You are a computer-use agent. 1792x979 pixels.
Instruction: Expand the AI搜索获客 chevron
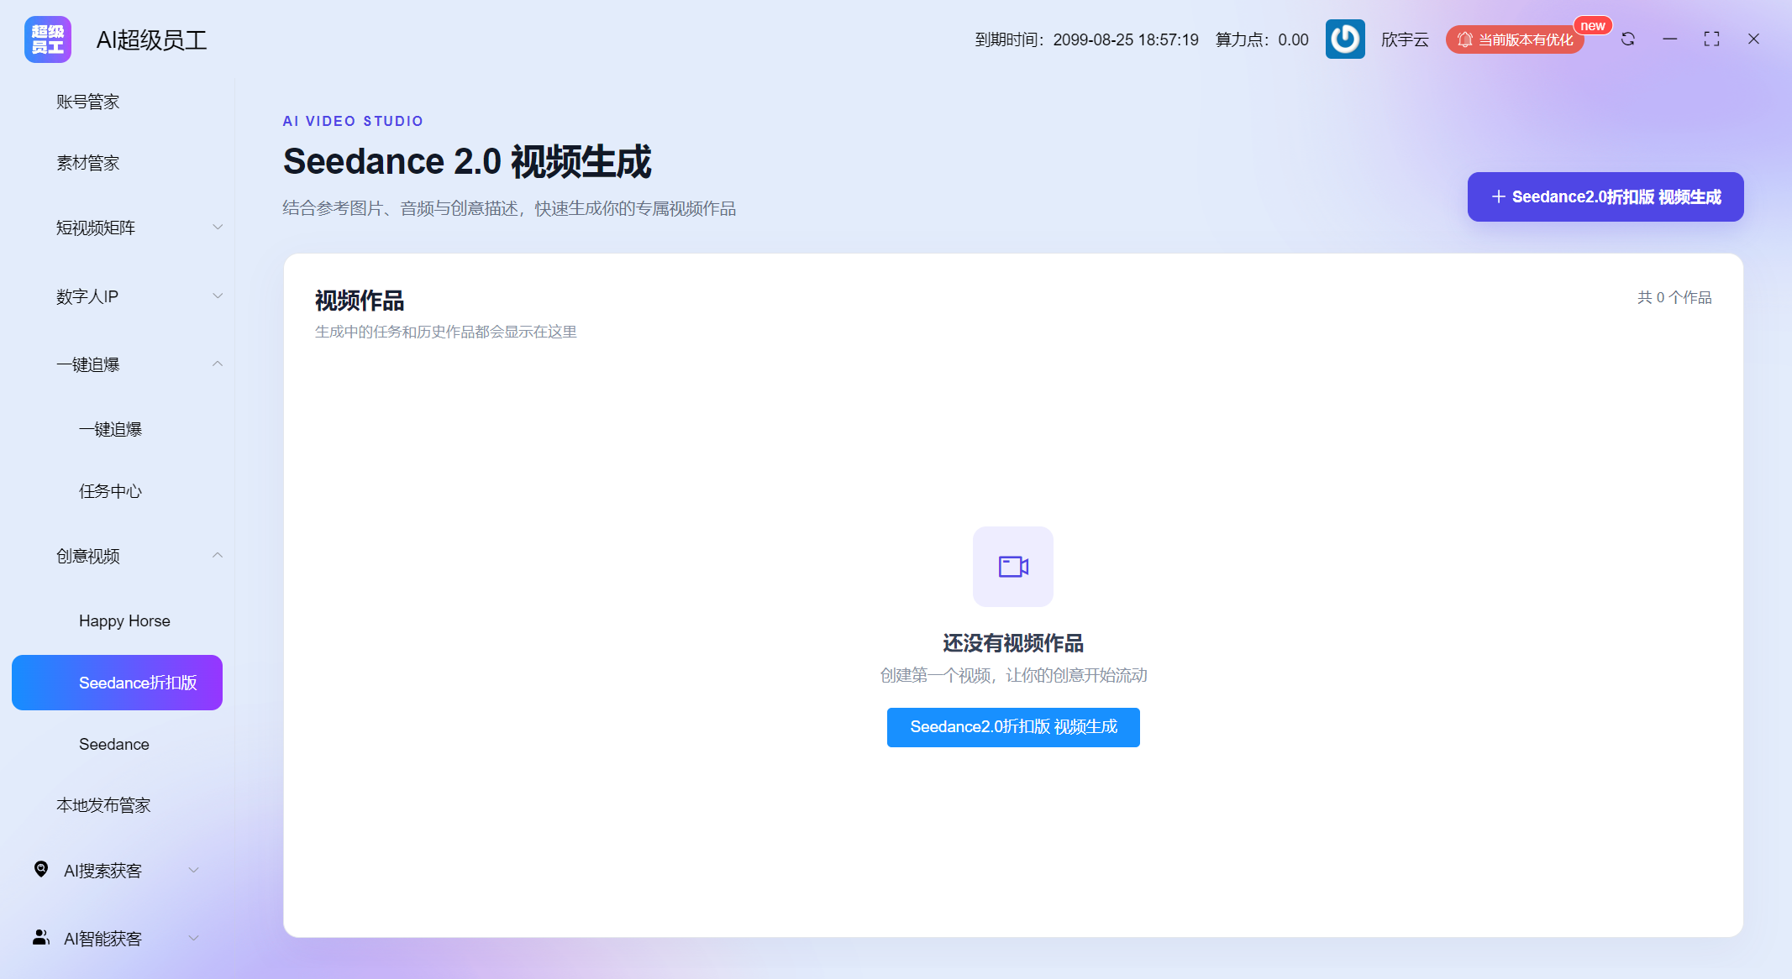(x=194, y=871)
